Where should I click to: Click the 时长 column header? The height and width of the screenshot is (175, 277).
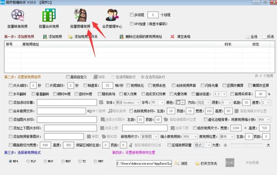coord(228,44)
